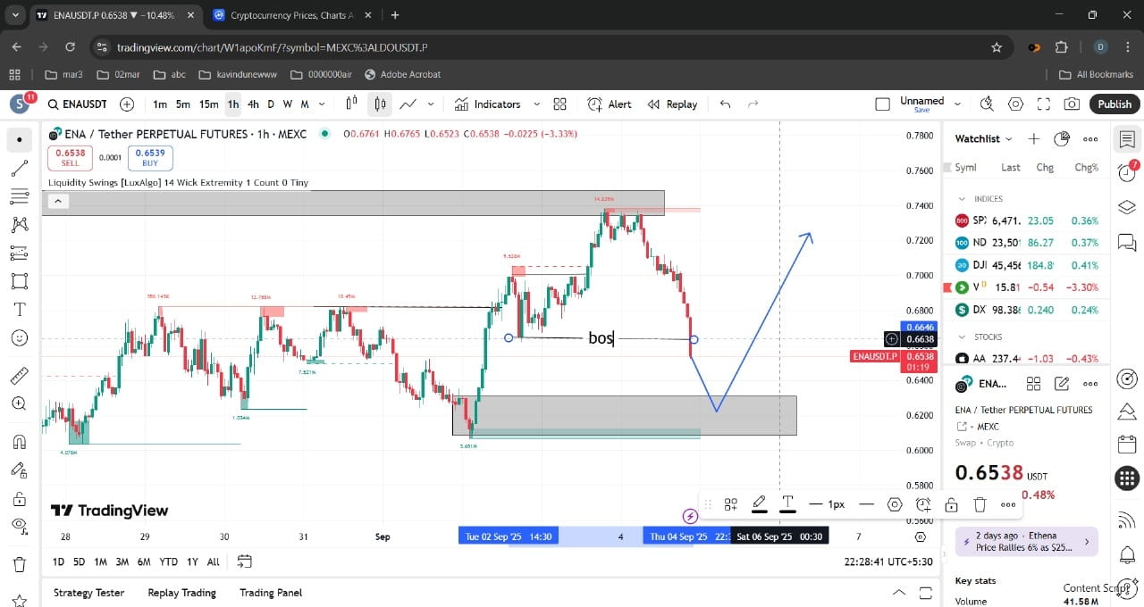Select the 4h timeframe
The height and width of the screenshot is (607, 1144).
coord(254,104)
